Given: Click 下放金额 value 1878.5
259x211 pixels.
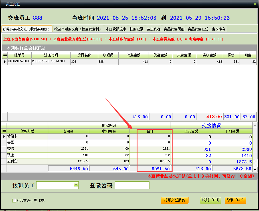Looking at the screenshot, I should coord(232,162).
